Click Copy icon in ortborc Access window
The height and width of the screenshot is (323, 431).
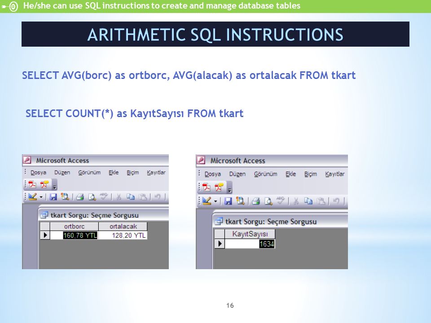point(130,196)
